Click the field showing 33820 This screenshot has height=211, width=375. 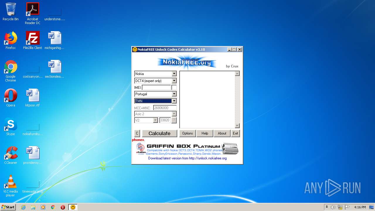click(x=165, y=120)
